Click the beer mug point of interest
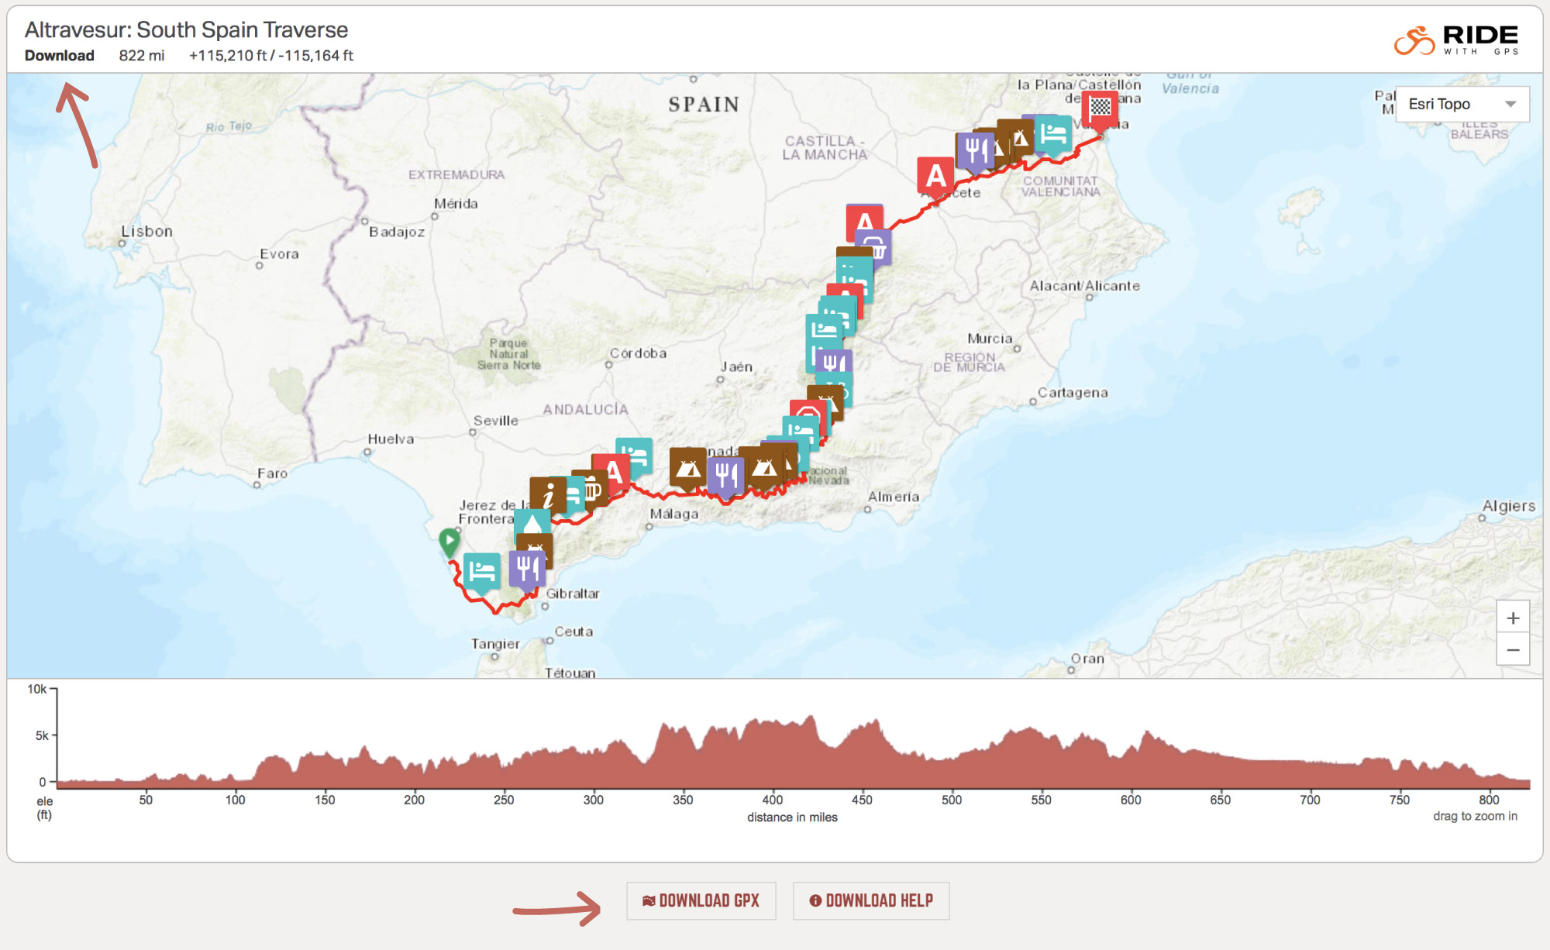 coord(593,488)
